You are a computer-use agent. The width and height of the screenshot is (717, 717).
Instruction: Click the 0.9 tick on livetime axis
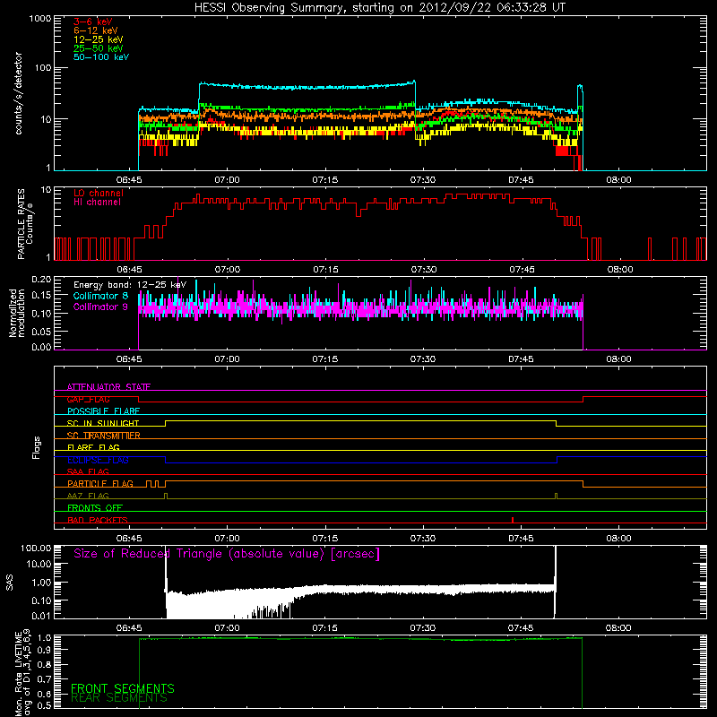coord(45,649)
